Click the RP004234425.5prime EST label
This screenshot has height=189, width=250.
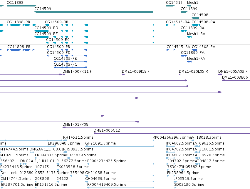pos(107,161)
